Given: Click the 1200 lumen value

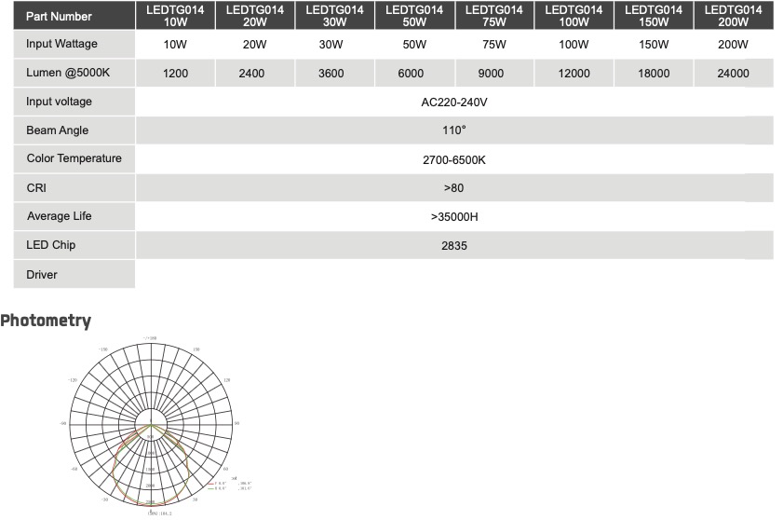Looking at the screenshot, I should (175, 74).
